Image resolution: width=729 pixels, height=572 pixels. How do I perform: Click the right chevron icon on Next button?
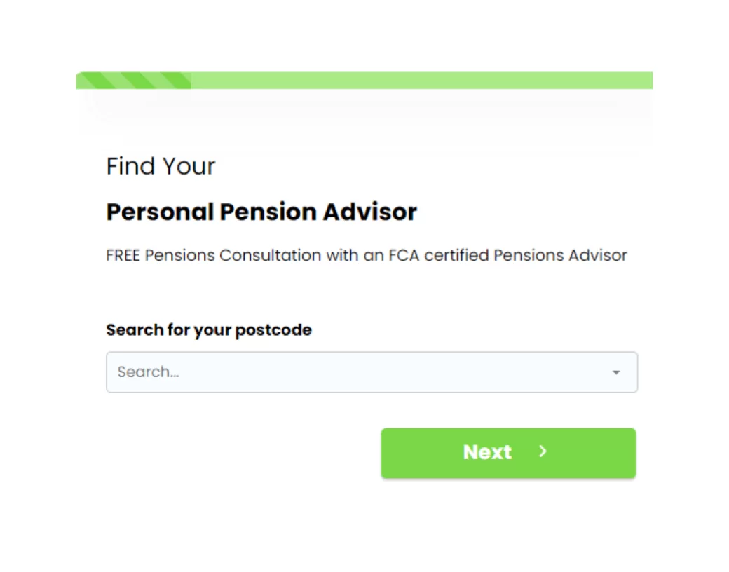pos(543,452)
